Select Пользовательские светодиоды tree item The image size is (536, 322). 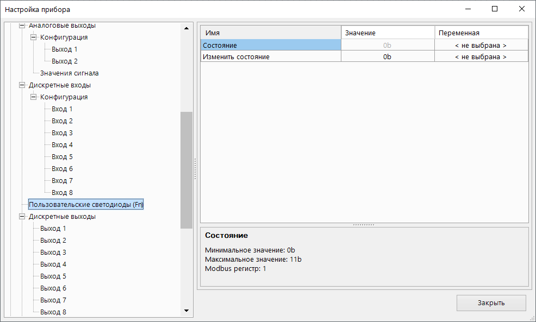[85, 205]
